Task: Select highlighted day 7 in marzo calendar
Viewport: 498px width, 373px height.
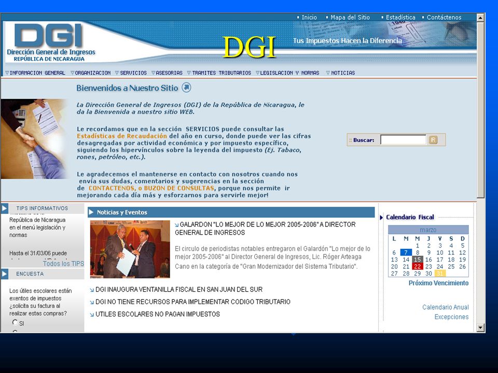Action: [406, 253]
